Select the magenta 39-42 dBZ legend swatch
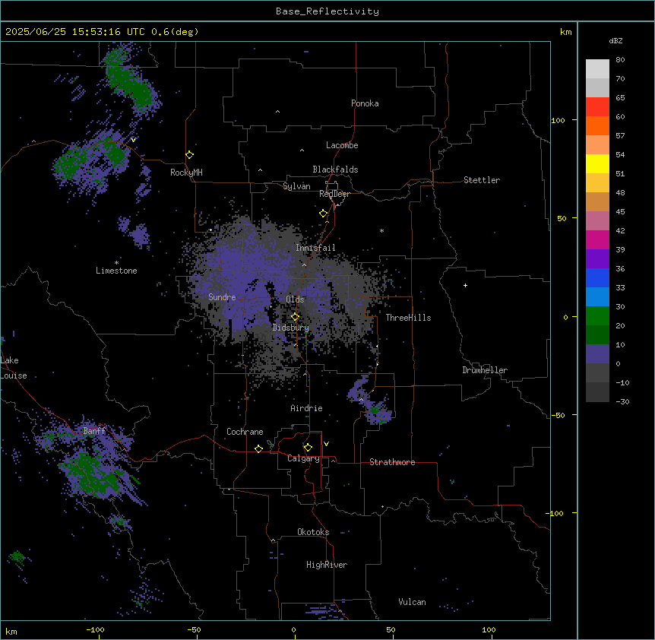Image resolution: width=655 pixels, height=640 pixels. tap(597, 239)
